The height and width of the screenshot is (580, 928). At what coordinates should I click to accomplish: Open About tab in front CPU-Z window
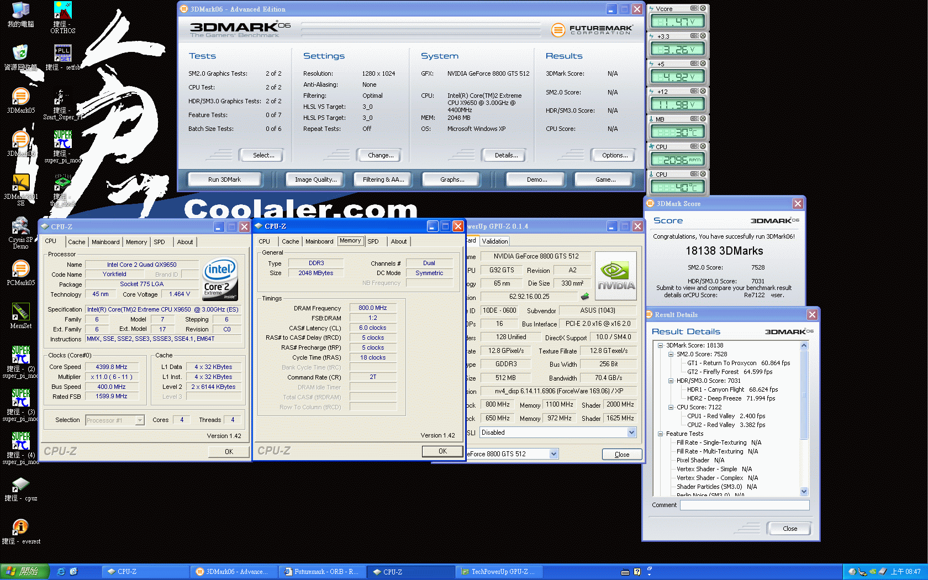click(399, 241)
